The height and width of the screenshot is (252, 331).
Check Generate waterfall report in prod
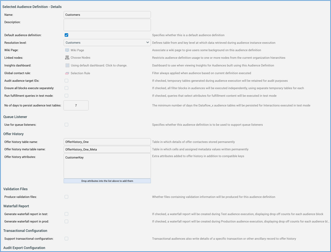[x=66, y=221]
